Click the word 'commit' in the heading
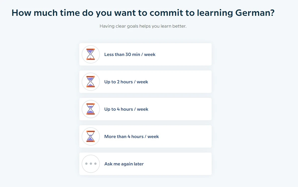 coord(166,13)
